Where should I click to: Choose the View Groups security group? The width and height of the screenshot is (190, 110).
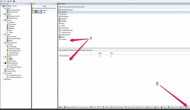(65, 28)
